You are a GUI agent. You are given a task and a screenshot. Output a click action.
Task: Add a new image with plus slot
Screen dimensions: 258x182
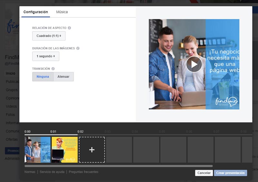(92, 150)
